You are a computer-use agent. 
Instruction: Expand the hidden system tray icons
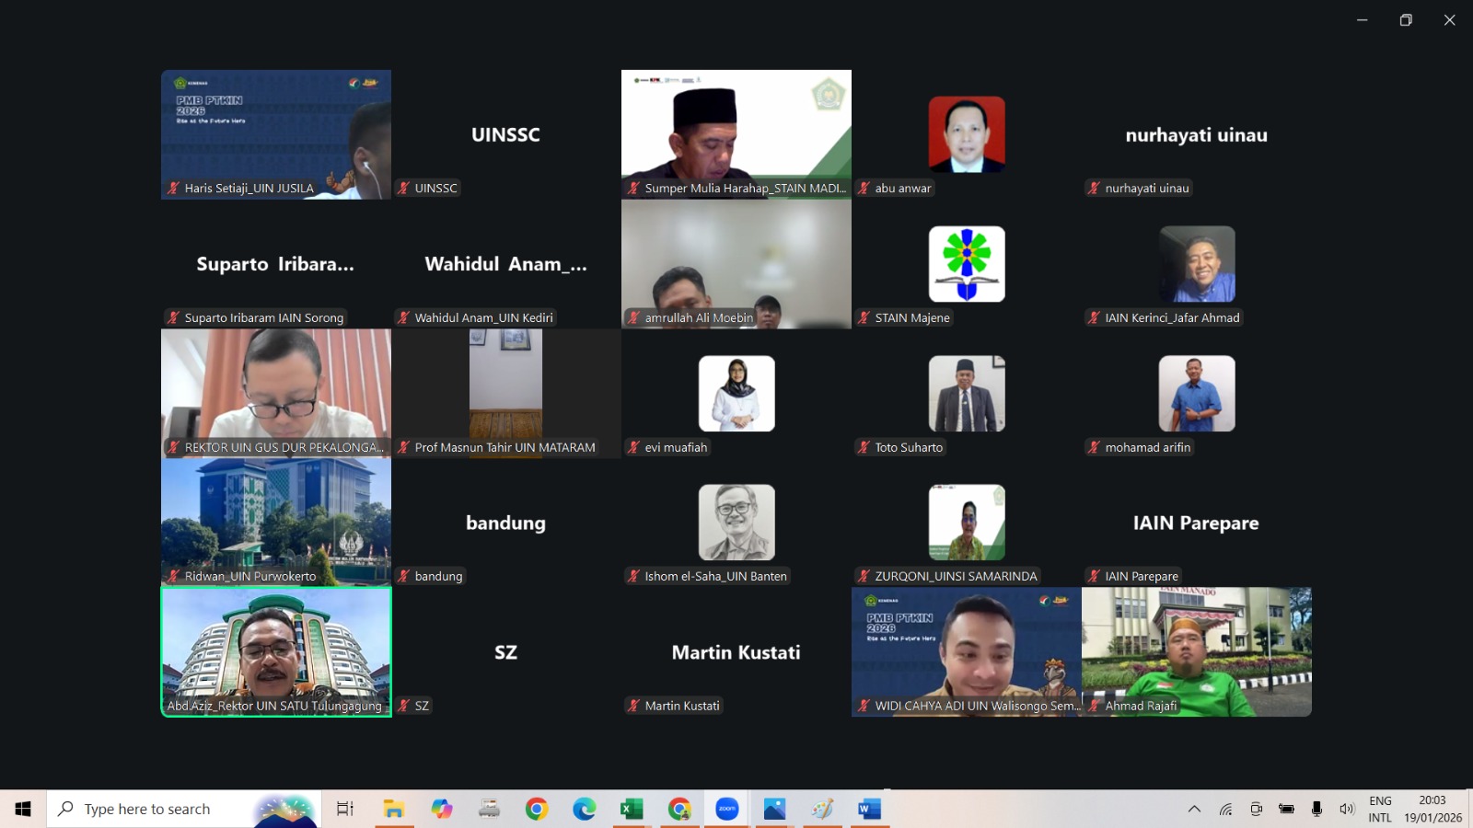click(1194, 809)
